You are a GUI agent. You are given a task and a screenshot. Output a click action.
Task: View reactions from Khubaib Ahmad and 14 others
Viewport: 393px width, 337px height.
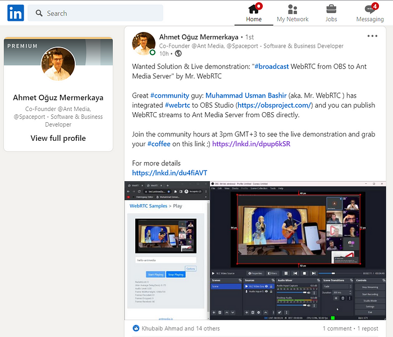coord(180,329)
